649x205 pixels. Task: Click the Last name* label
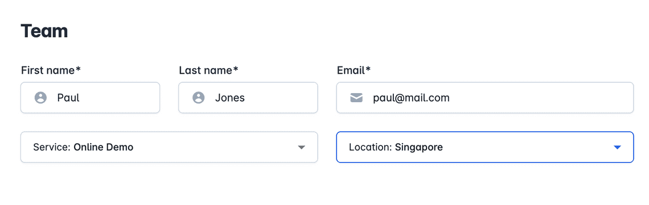point(208,70)
